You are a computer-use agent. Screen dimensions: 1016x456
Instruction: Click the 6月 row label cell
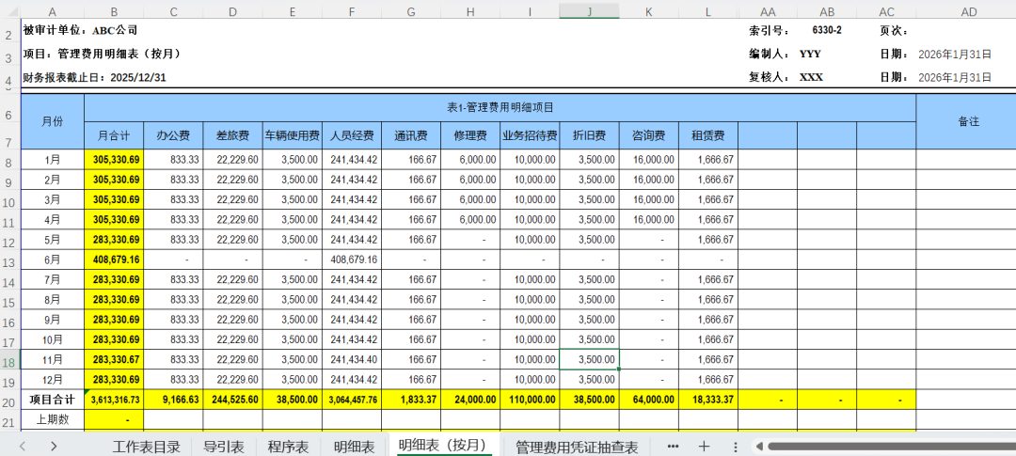53,259
